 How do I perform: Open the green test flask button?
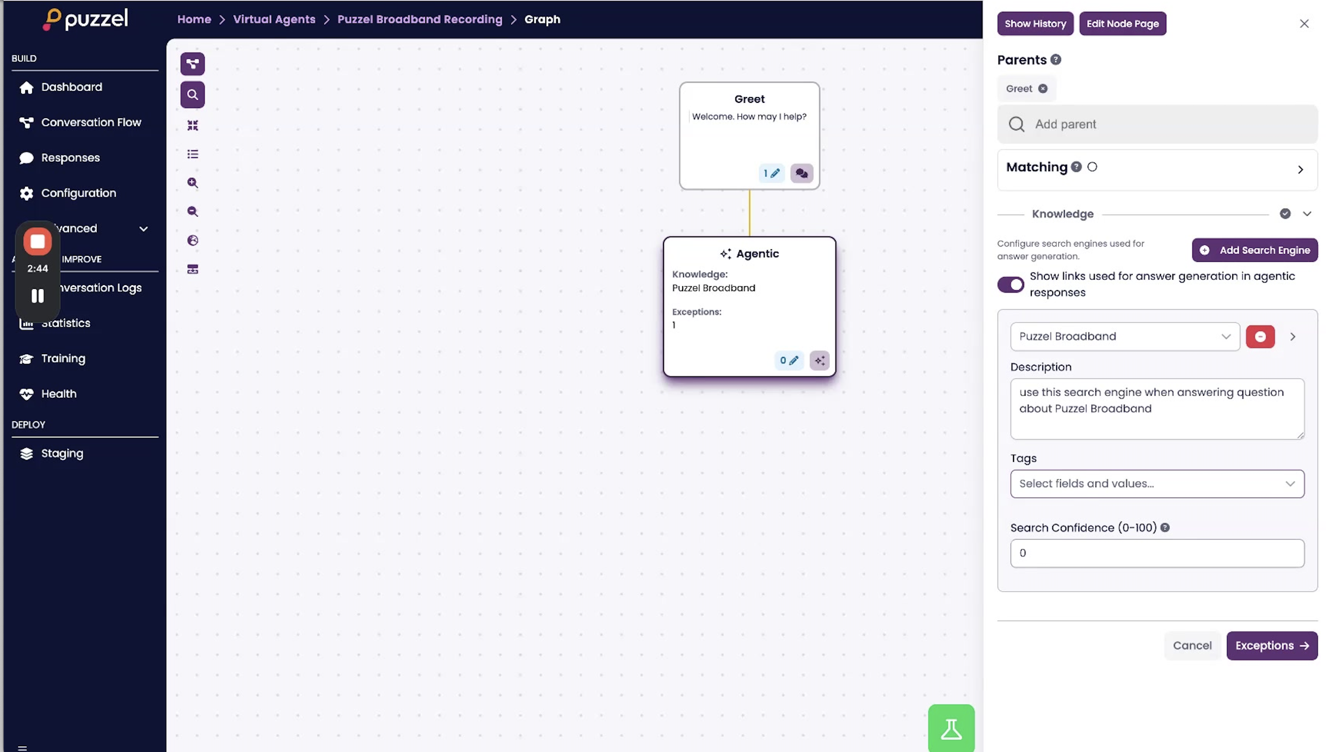pyautogui.click(x=950, y=728)
